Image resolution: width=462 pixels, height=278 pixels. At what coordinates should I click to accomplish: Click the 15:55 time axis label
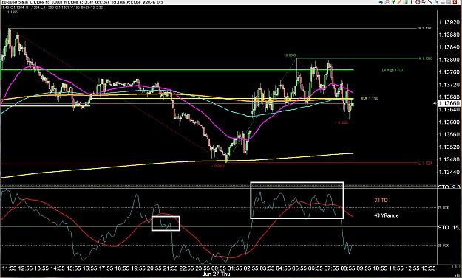pos(74,268)
